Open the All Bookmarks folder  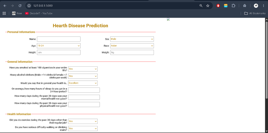[255, 13]
